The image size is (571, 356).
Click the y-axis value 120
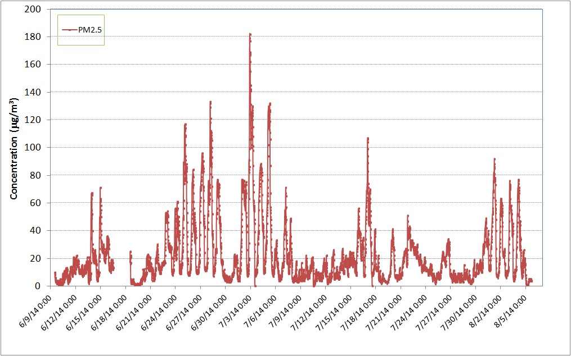point(33,120)
